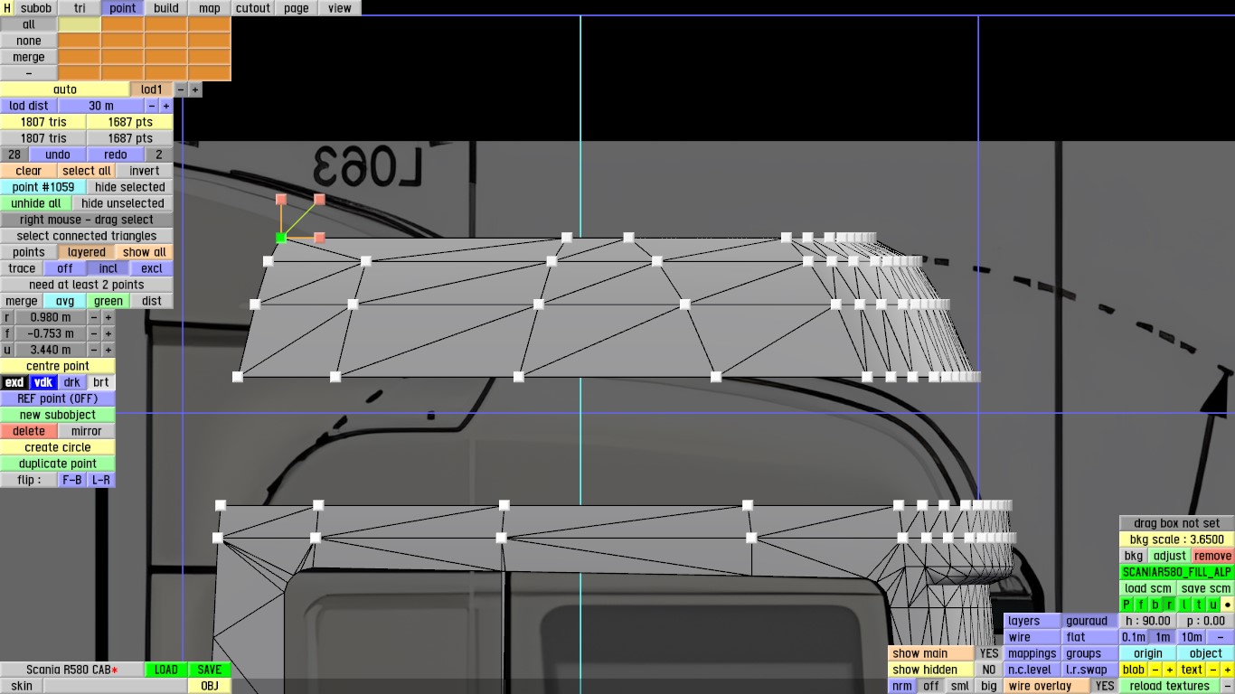
Task: Choose green merge mode
Action: (x=108, y=301)
